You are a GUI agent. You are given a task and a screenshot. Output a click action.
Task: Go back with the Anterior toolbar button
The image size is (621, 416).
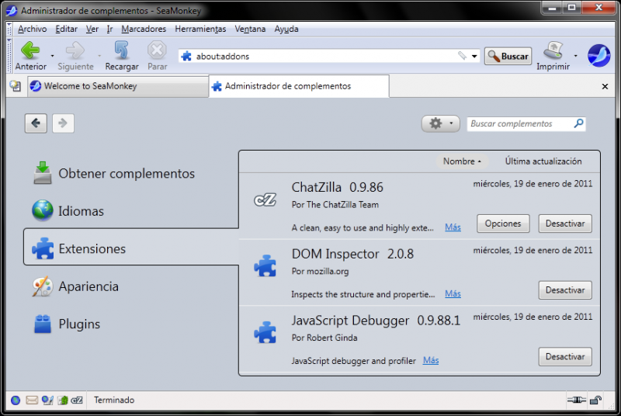coord(30,56)
